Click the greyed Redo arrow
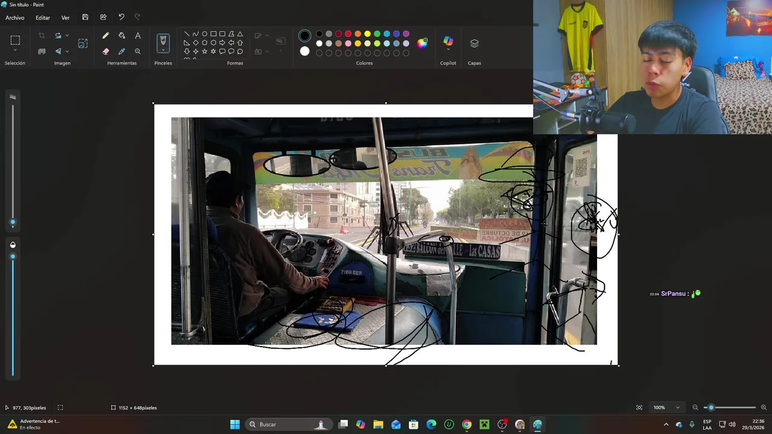The width and height of the screenshot is (772, 434). 138,17
